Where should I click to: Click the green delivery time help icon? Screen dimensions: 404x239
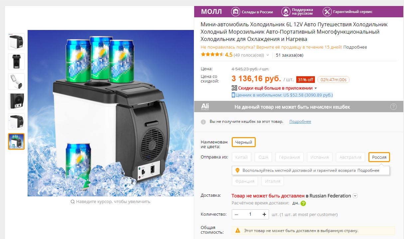tap(303, 203)
